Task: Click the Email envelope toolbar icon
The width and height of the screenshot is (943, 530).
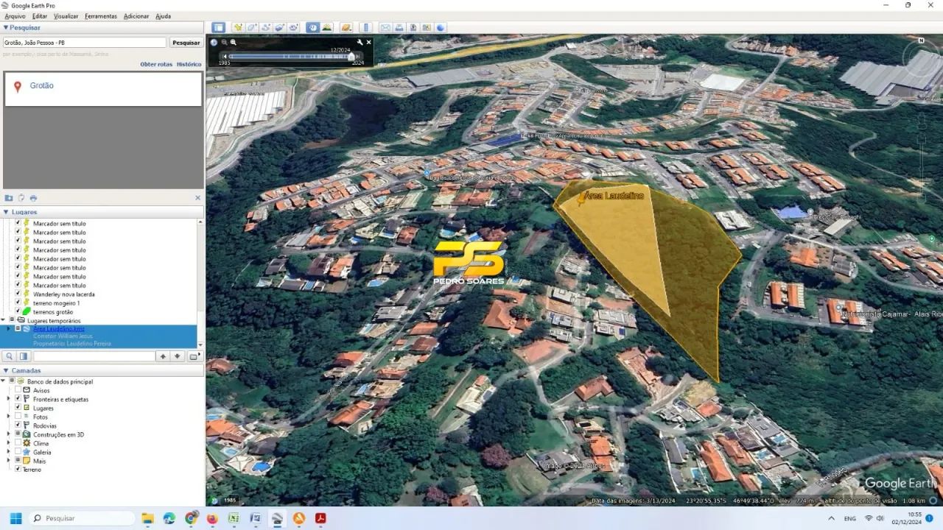Action: pos(385,27)
